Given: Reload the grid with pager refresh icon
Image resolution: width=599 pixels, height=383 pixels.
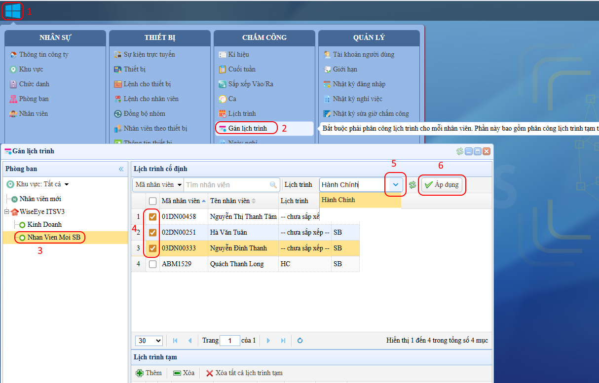Looking at the screenshot, I should [299, 341].
